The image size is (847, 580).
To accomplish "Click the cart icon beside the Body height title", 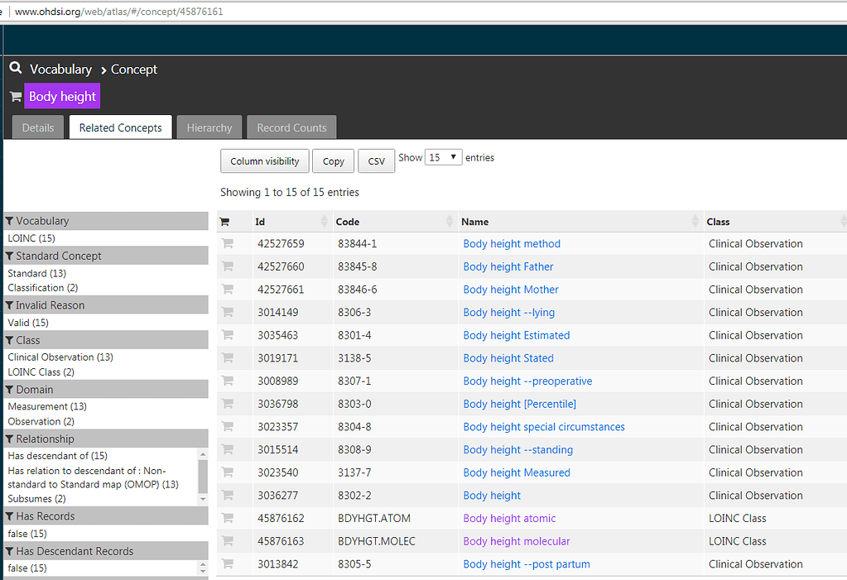I will (14, 96).
